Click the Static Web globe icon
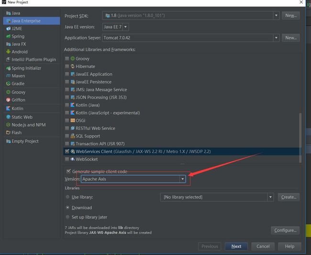This screenshot has width=311, height=255. (8, 117)
